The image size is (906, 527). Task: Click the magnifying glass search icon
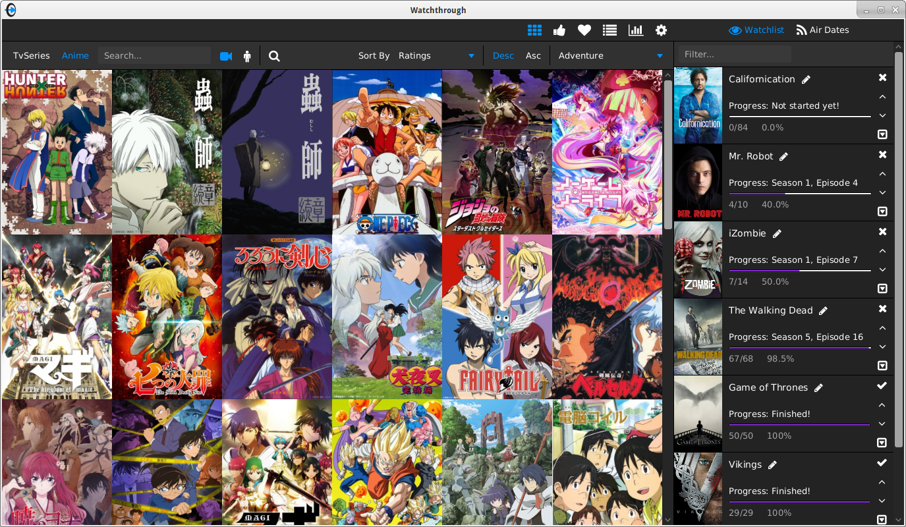pos(274,56)
